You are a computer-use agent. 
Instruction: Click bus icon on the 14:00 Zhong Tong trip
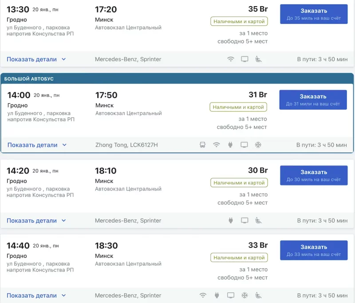coord(203,145)
